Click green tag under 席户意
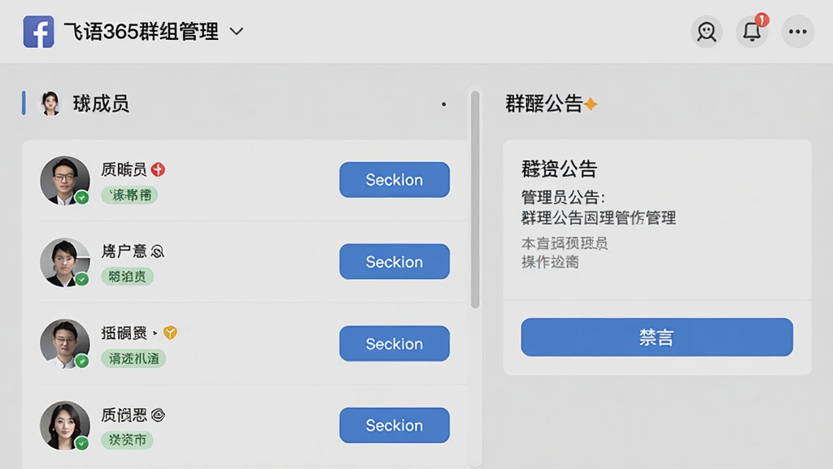833x469 pixels. coord(128,277)
